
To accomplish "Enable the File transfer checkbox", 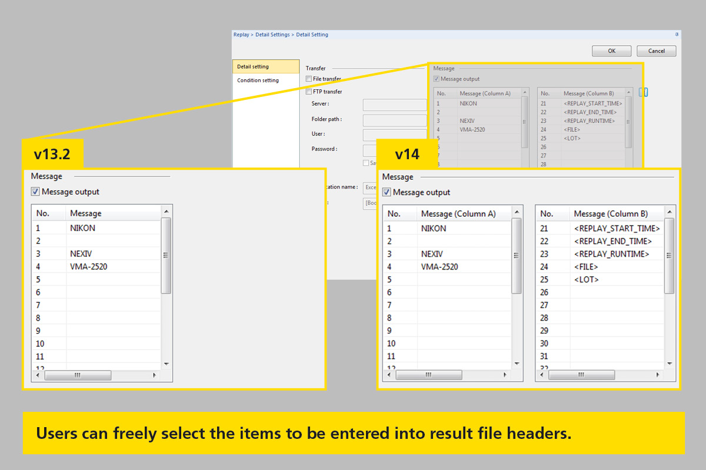I will (x=309, y=79).
